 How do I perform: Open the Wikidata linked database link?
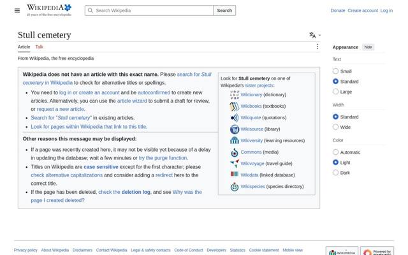tap(249, 175)
